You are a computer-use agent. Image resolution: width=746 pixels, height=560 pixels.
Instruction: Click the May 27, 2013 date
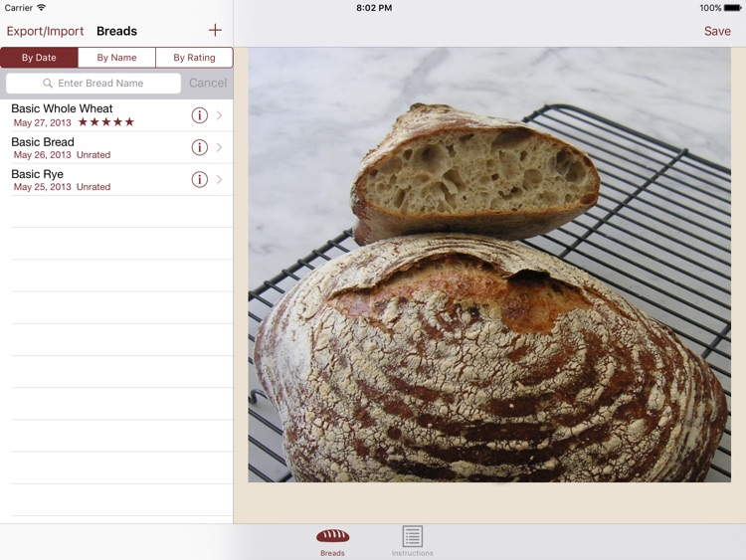43,122
